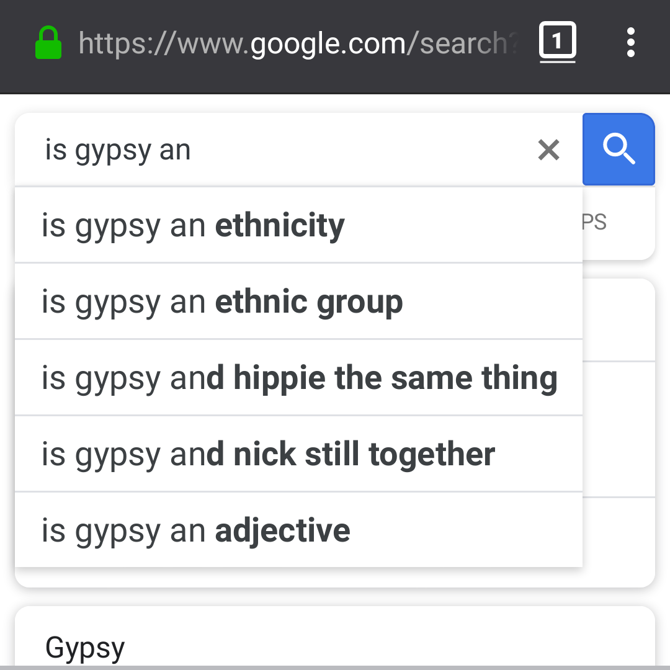Clear the search box with the X

coord(548,150)
